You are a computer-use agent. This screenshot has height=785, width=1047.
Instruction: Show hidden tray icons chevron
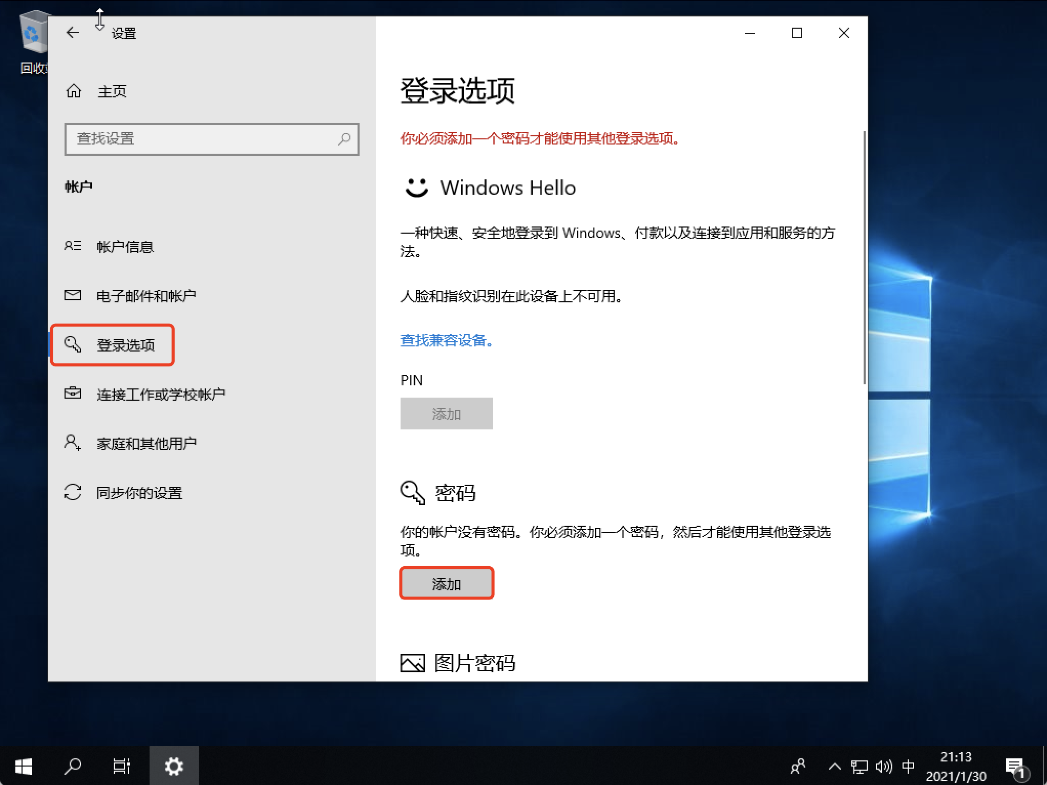pyautogui.click(x=834, y=767)
